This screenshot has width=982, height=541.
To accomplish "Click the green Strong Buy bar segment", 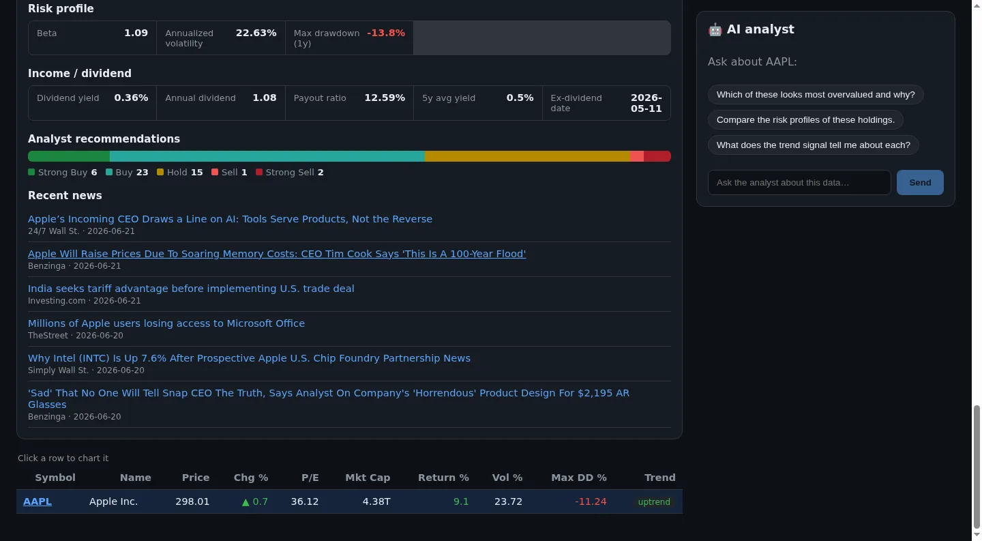I will pos(69,156).
